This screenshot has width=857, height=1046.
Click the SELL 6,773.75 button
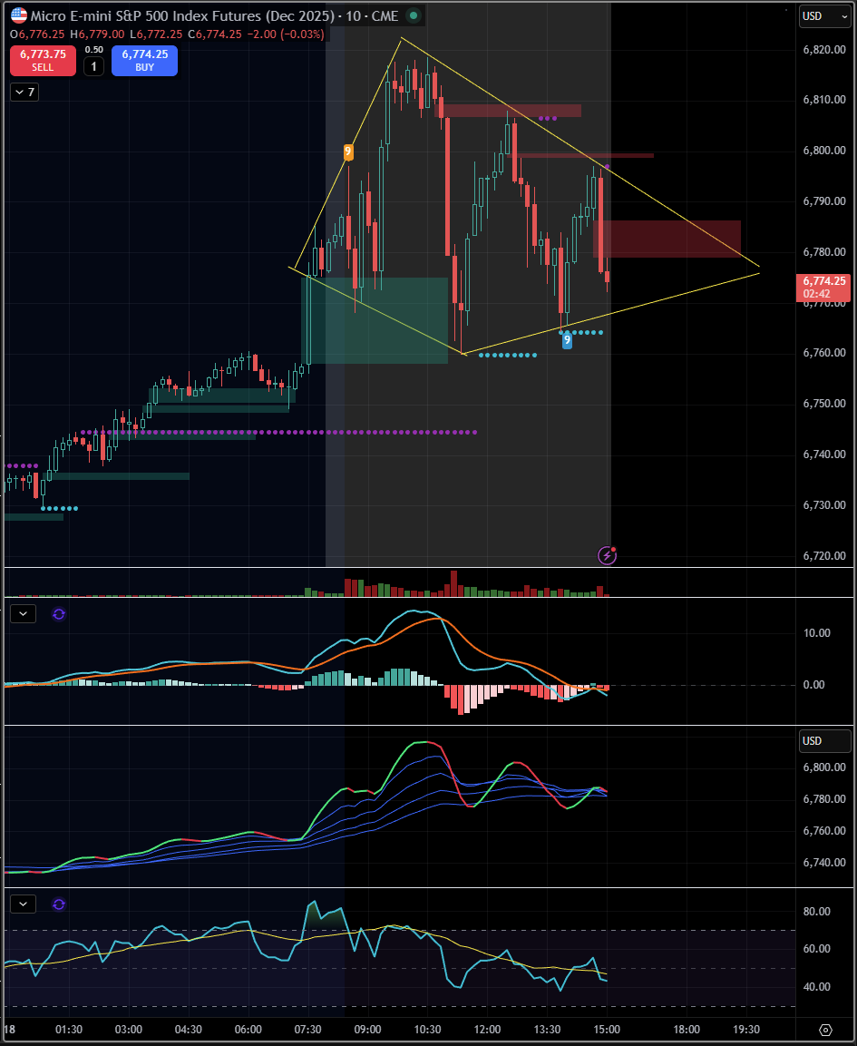point(43,61)
